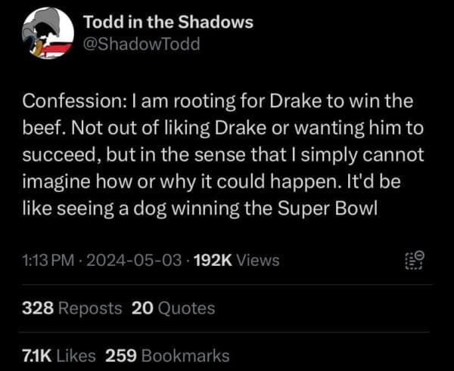Open the "Todd in the Shadows" display name
Viewport: 454px width, 371px height.
(x=168, y=22)
